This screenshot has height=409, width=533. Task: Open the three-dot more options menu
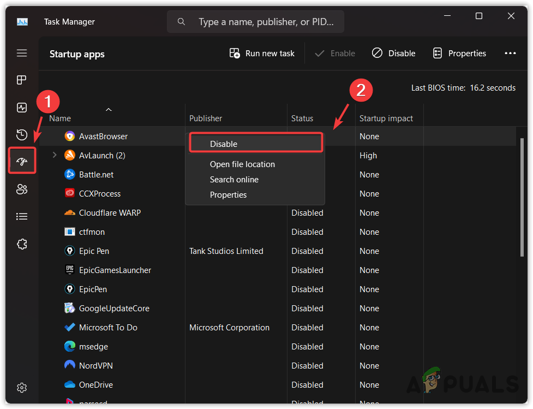510,54
